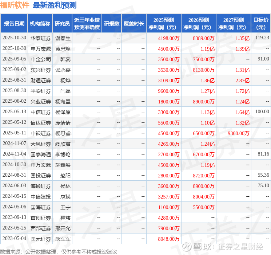This screenshot has width=271, height=255.
Task: Click the 2027预测净利润 column header
Action: pos(234,24)
